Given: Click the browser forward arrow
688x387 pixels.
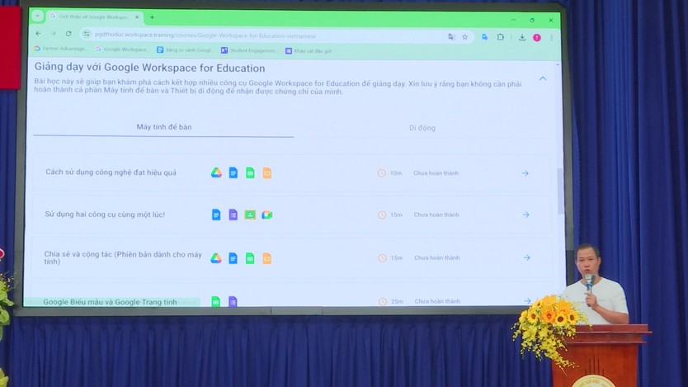Looking at the screenshot, I should point(53,33).
